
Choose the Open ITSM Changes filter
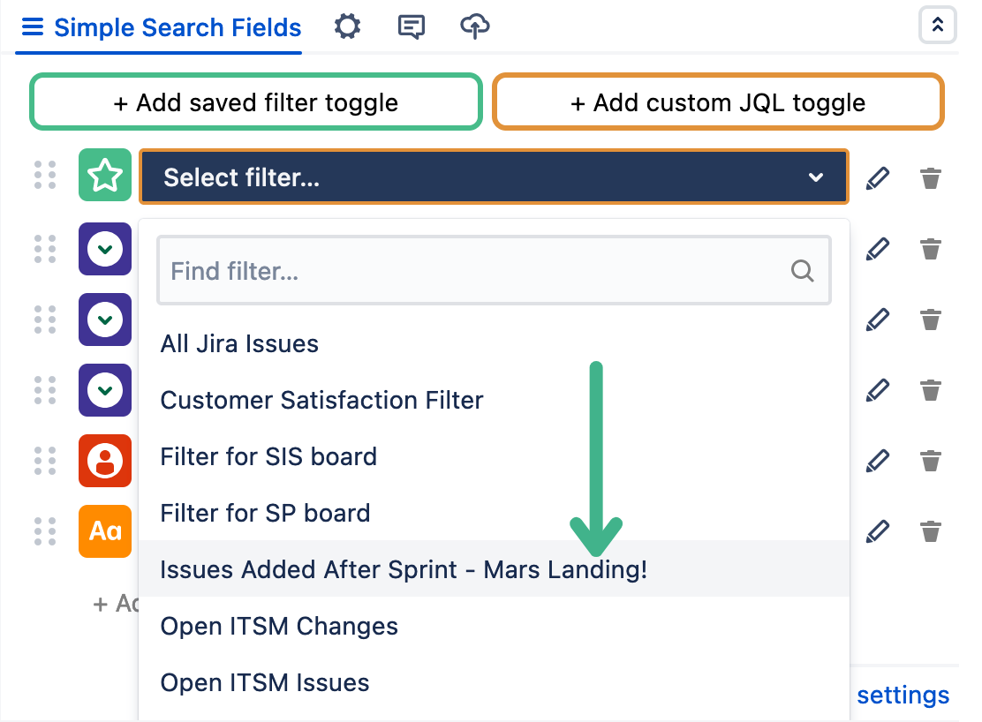(x=279, y=626)
